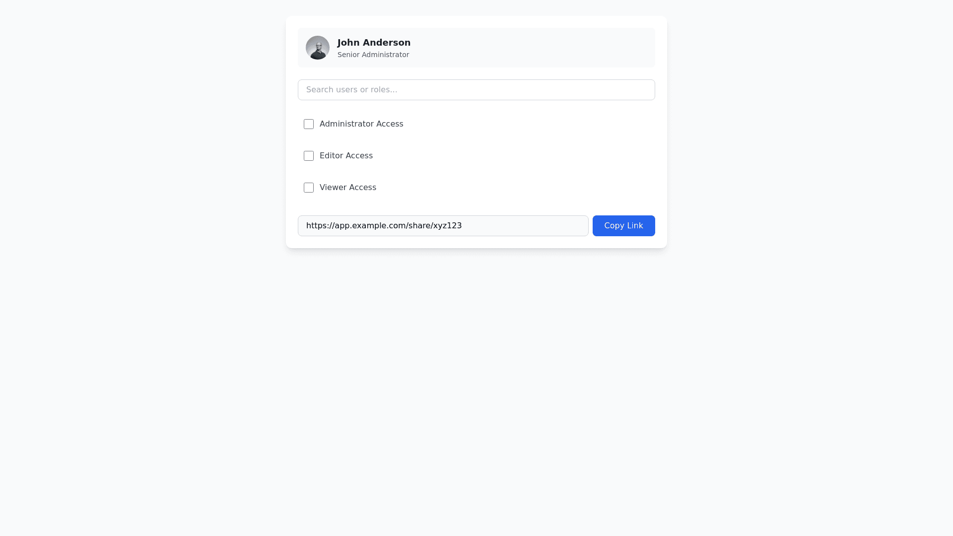Click the Administrator Access label text
953x536 pixels.
click(x=361, y=124)
